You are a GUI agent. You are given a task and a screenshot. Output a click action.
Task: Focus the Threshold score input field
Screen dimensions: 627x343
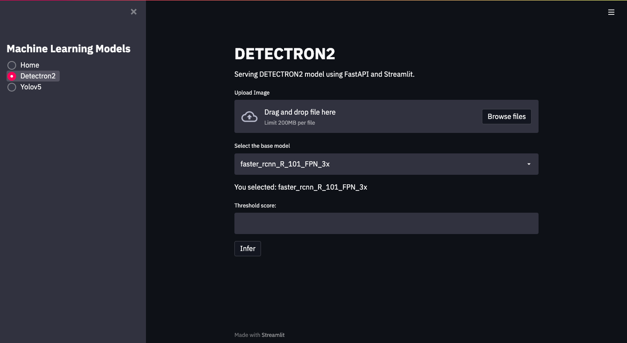click(386, 223)
